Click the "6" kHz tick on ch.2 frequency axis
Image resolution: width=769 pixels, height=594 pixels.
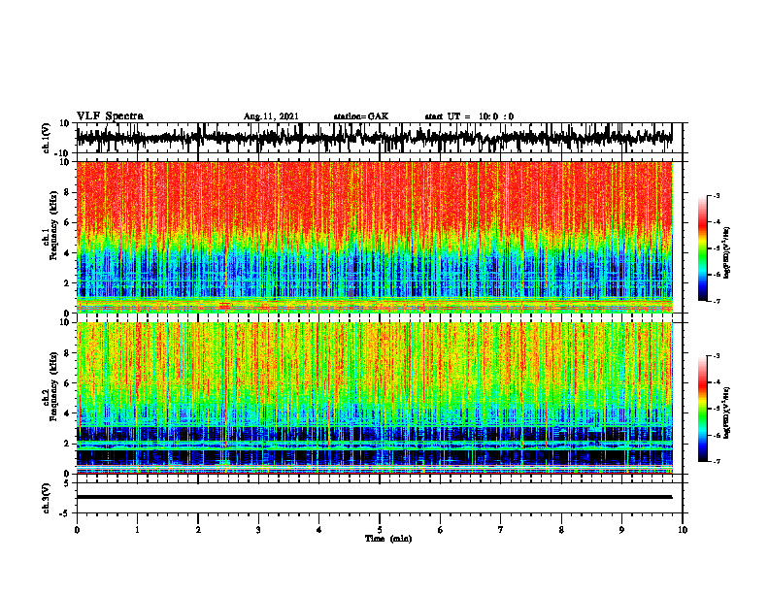pyautogui.click(x=67, y=383)
